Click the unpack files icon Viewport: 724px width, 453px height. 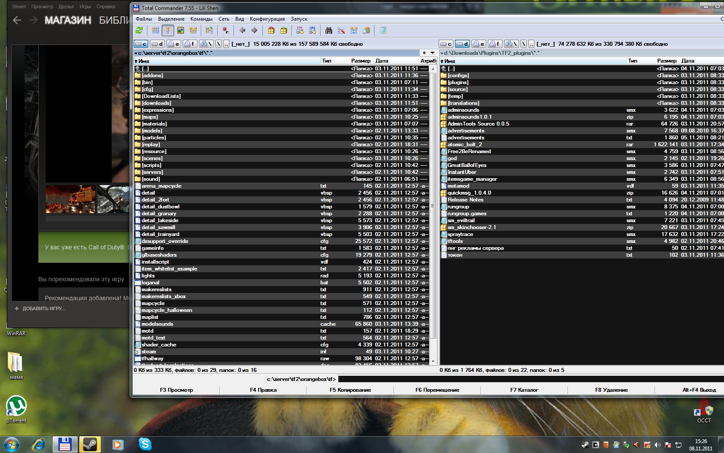[x=284, y=30]
